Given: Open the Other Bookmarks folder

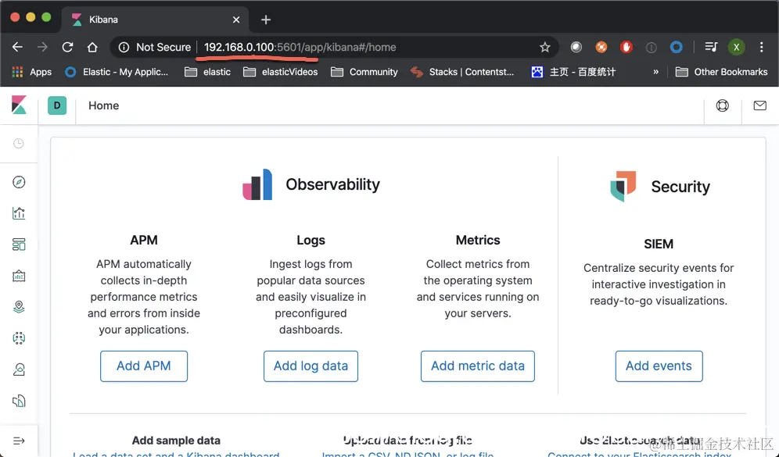Looking at the screenshot, I should [x=721, y=72].
